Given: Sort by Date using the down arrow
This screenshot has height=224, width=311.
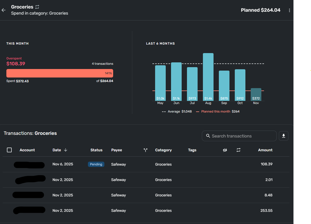Looking at the screenshot, I should [65, 150].
